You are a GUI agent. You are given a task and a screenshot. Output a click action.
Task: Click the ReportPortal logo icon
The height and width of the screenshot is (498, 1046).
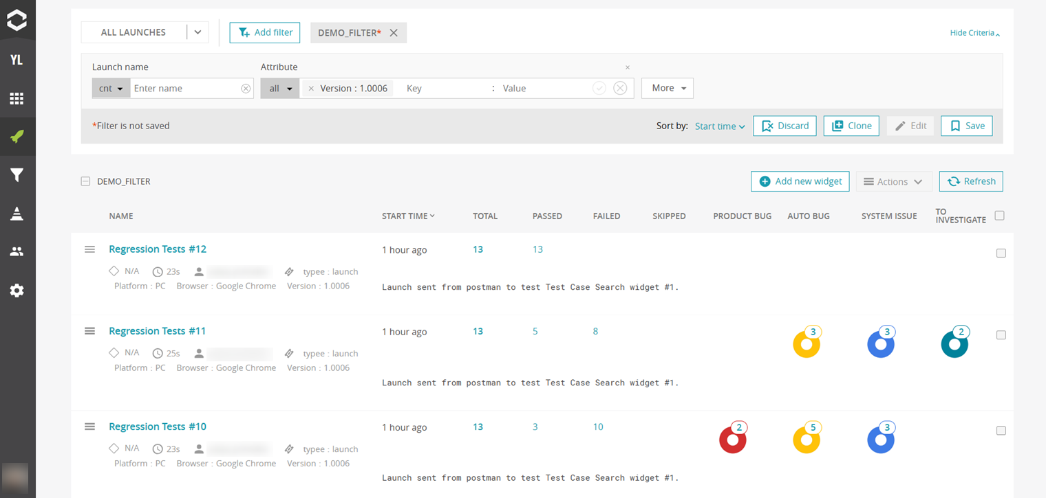point(17,20)
